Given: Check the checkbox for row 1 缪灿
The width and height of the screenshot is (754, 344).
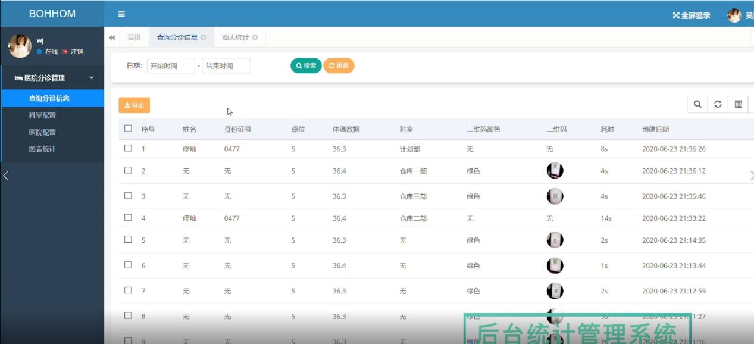Looking at the screenshot, I should (127, 149).
